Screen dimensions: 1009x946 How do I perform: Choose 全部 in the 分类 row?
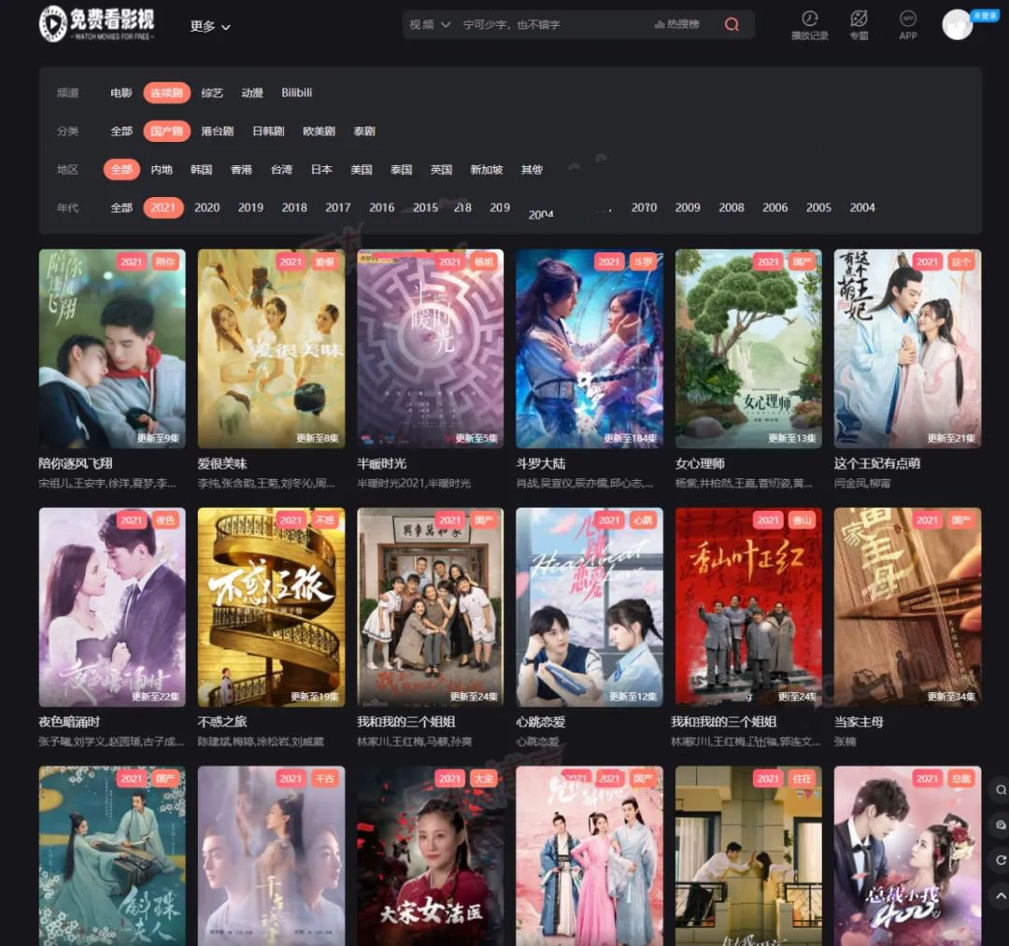pos(121,131)
